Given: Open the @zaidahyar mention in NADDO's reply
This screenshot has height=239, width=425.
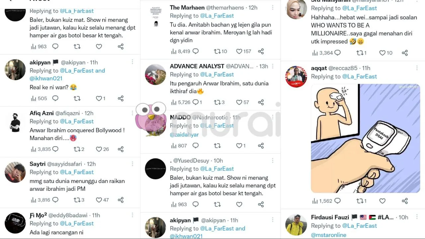Looking at the screenshot, I should (184, 135).
